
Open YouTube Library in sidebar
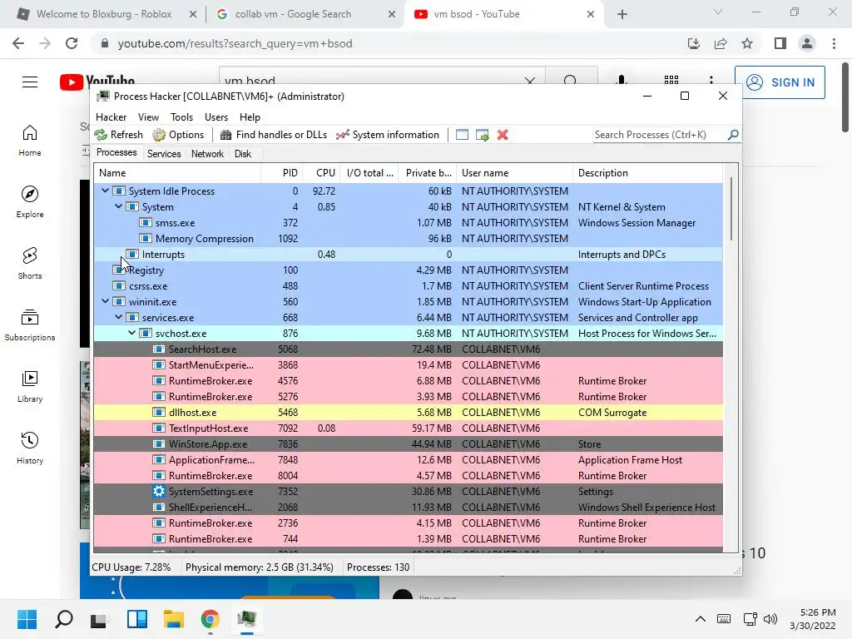(30, 386)
